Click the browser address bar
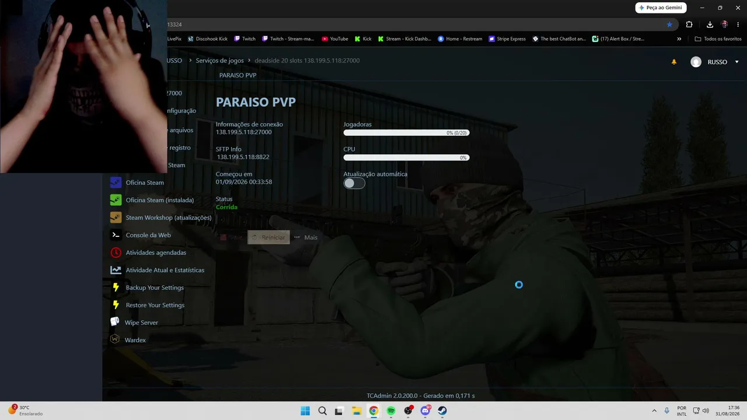The height and width of the screenshot is (420, 747). [x=416, y=24]
